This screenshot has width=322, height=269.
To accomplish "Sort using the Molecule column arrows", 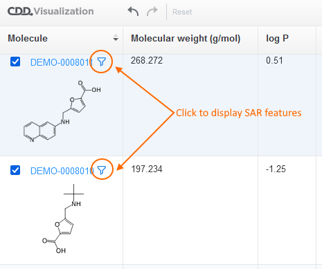I will tap(116, 38).
